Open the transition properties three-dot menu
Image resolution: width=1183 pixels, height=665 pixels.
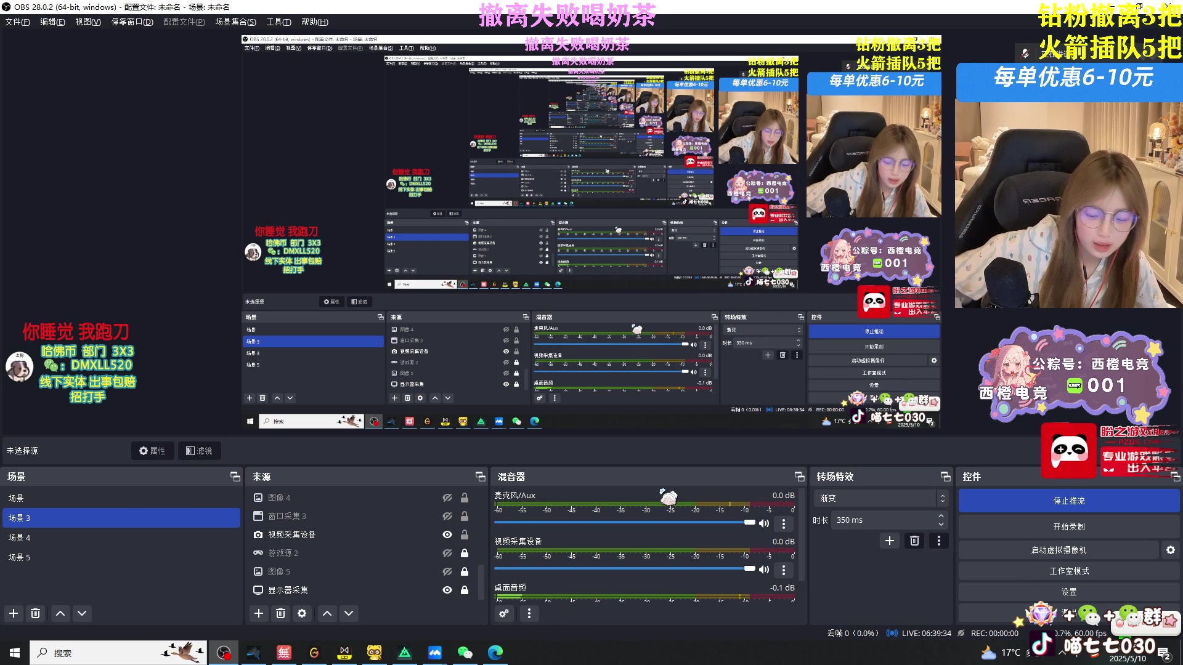click(939, 541)
